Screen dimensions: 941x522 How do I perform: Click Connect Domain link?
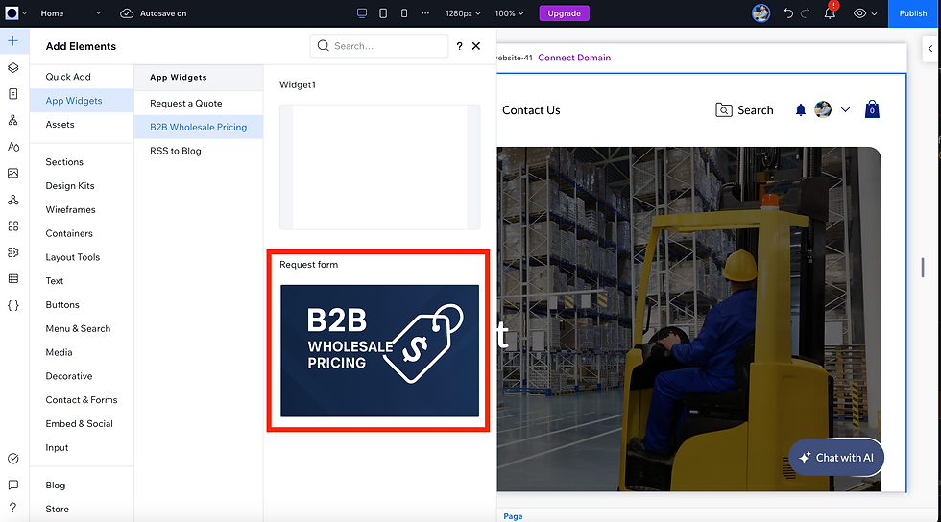[x=574, y=58]
